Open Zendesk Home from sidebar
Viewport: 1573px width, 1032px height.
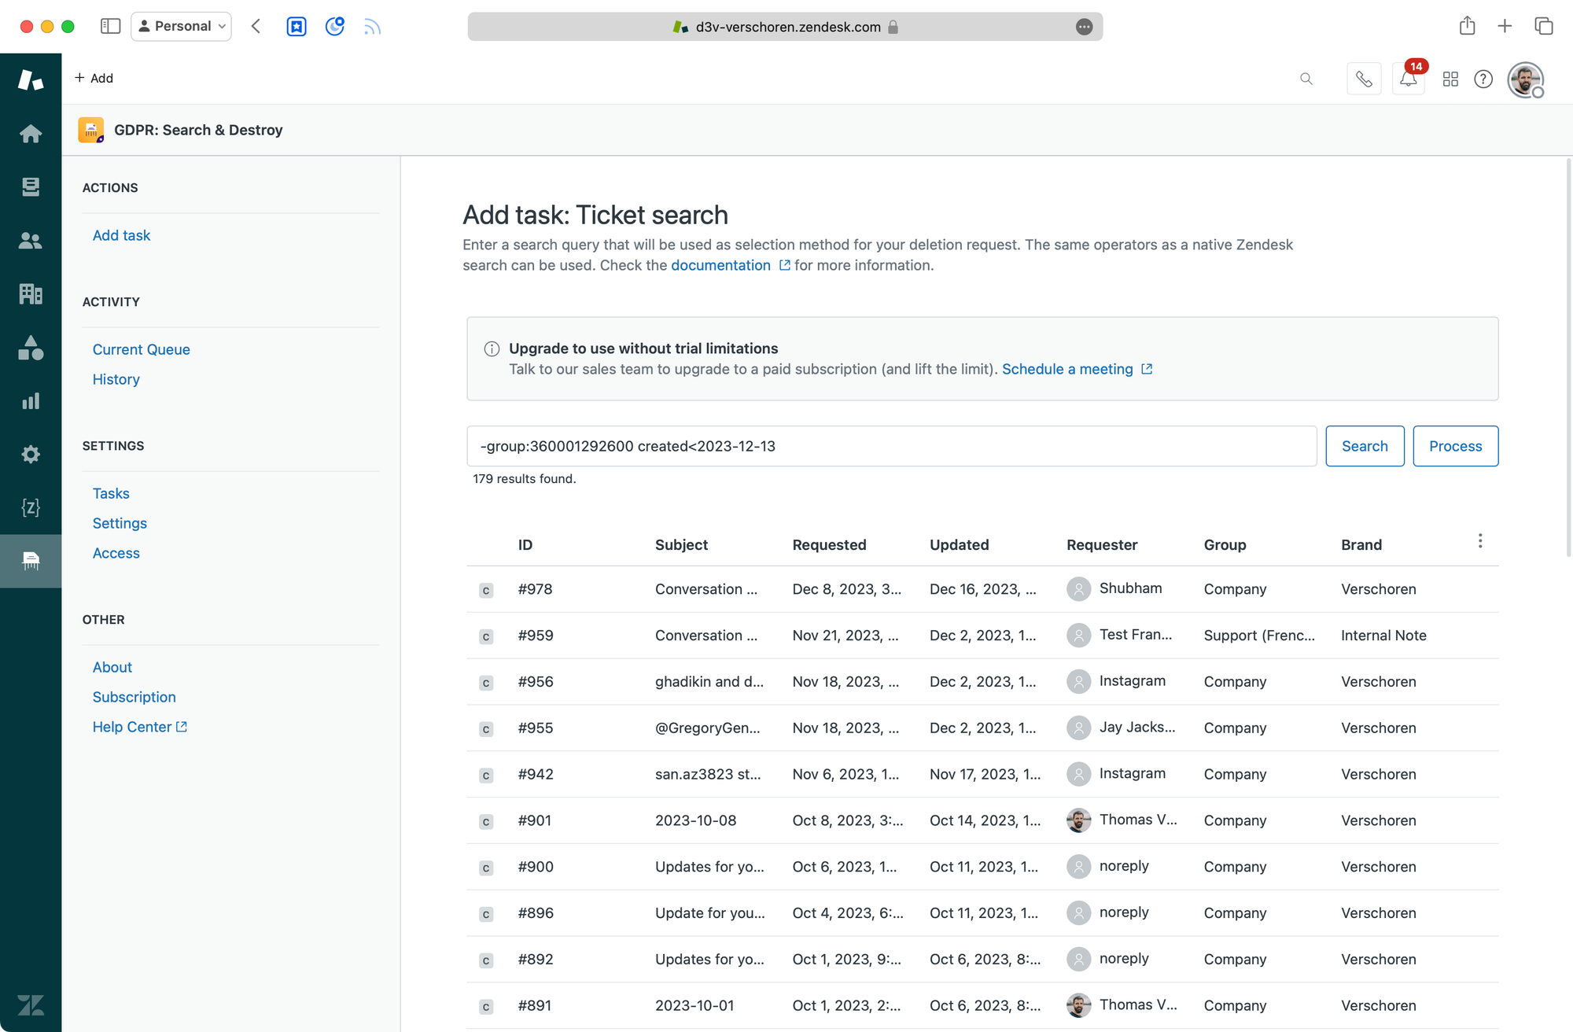coord(31,134)
